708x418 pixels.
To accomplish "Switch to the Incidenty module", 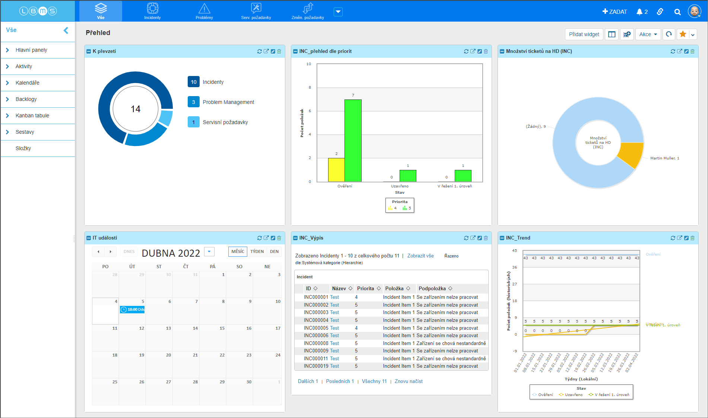I will [152, 11].
